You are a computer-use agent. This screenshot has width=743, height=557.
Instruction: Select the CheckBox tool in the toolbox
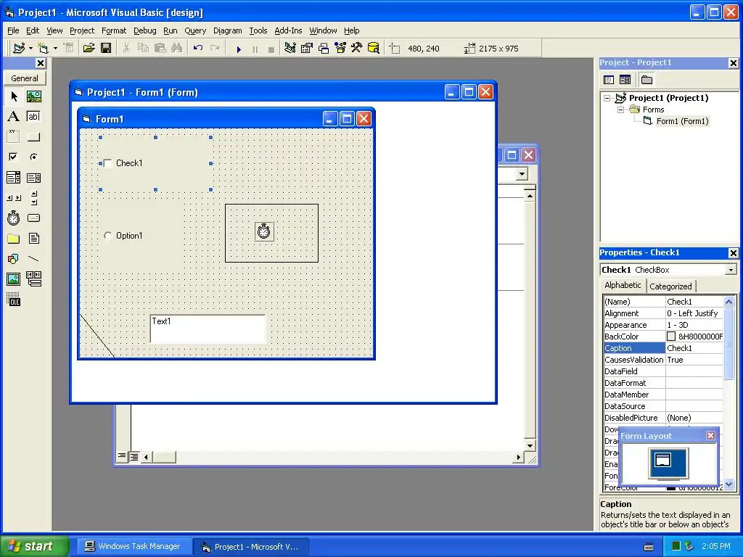(x=14, y=157)
